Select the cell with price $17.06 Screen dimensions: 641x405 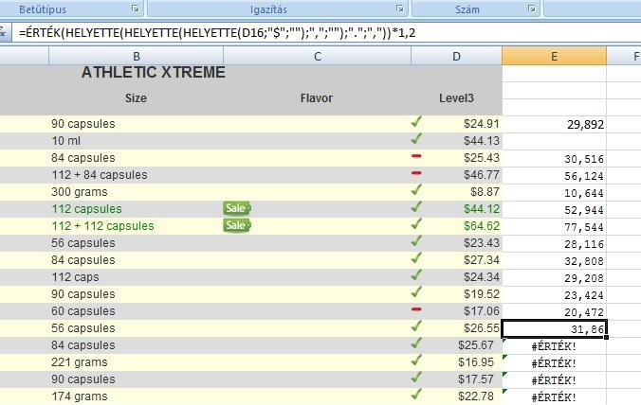[457, 311]
